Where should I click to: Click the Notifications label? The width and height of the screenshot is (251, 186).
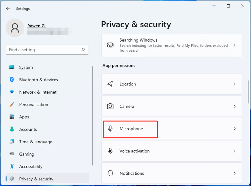(x=132, y=173)
